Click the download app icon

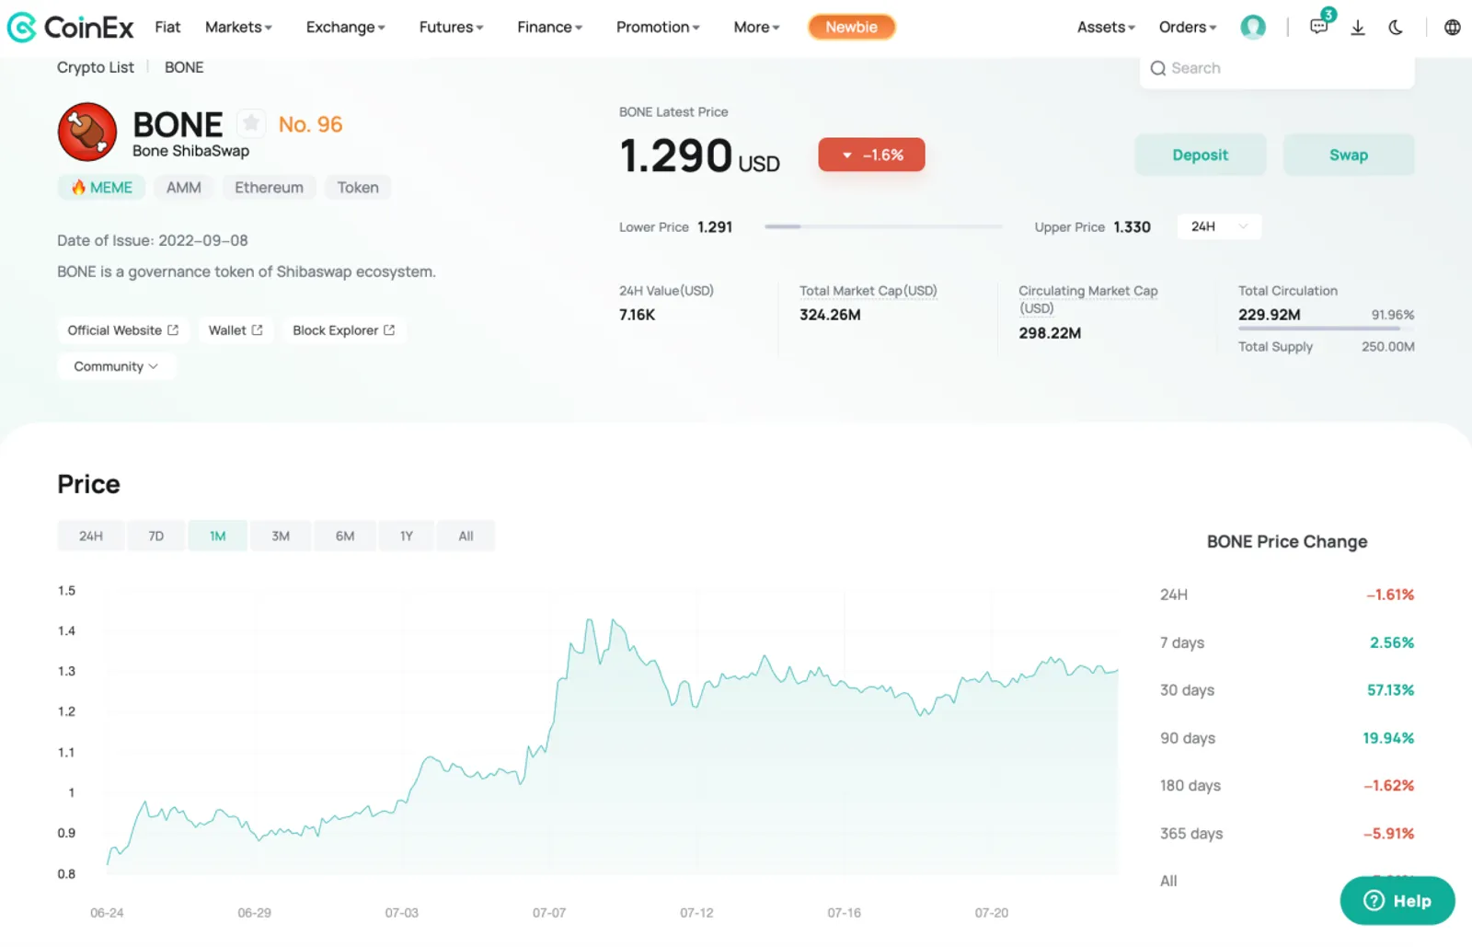point(1358,28)
